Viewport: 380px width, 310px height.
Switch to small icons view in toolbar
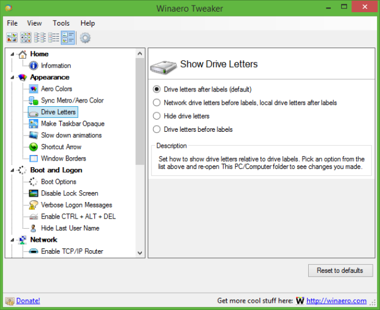pyautogui.click(x=26, y=38)
